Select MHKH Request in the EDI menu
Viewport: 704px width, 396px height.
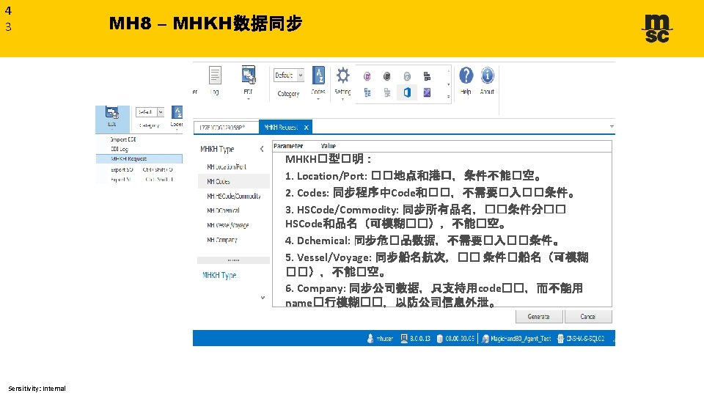click(139, 159)
